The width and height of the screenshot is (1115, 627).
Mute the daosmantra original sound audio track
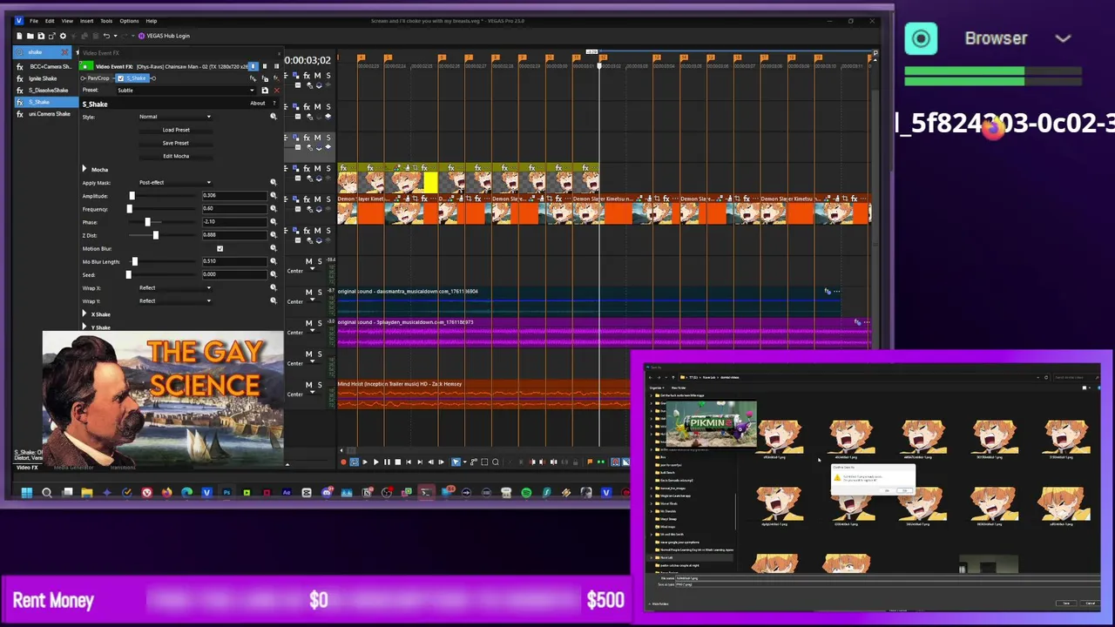[x=308, y=292]
